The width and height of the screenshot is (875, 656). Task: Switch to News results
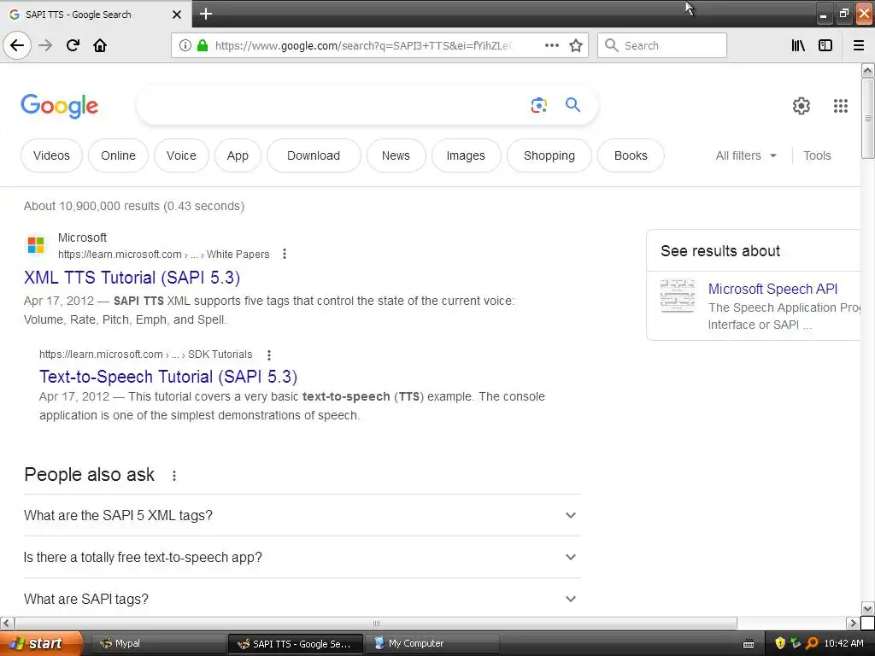[x=396, y=155]
